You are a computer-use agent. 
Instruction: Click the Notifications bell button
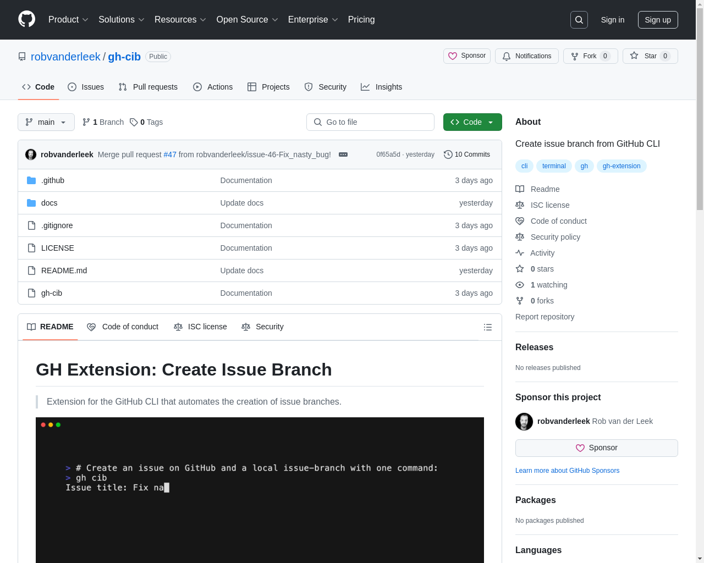point(527,56)
